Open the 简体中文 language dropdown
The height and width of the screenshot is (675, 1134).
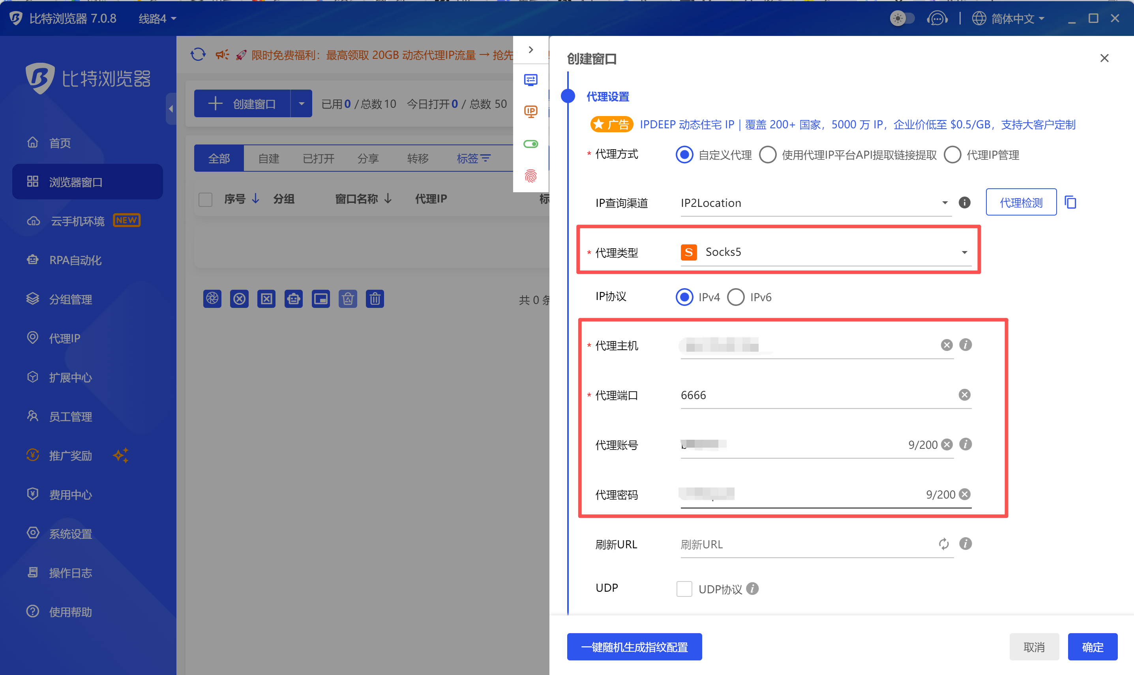click(x=1008, y=19)
